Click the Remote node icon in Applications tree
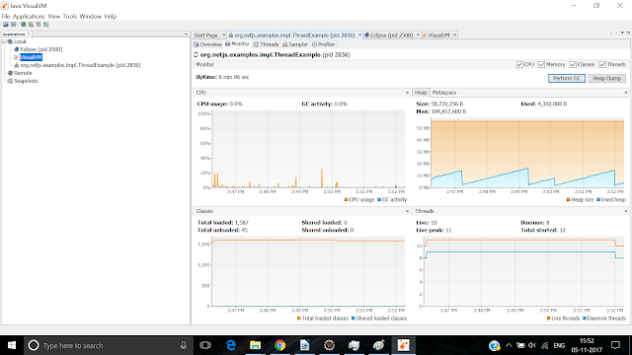The height and width of the screenshot is (355, 632). pyautogui.click(x=10, y=73)
